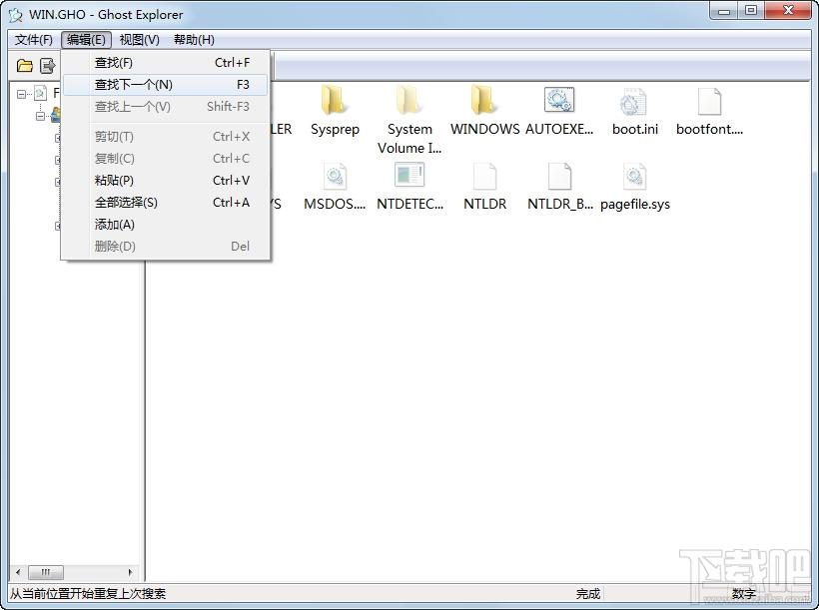
Task: Click the tree pane horizontal scrollbar thumb
Action: (46, 572)
